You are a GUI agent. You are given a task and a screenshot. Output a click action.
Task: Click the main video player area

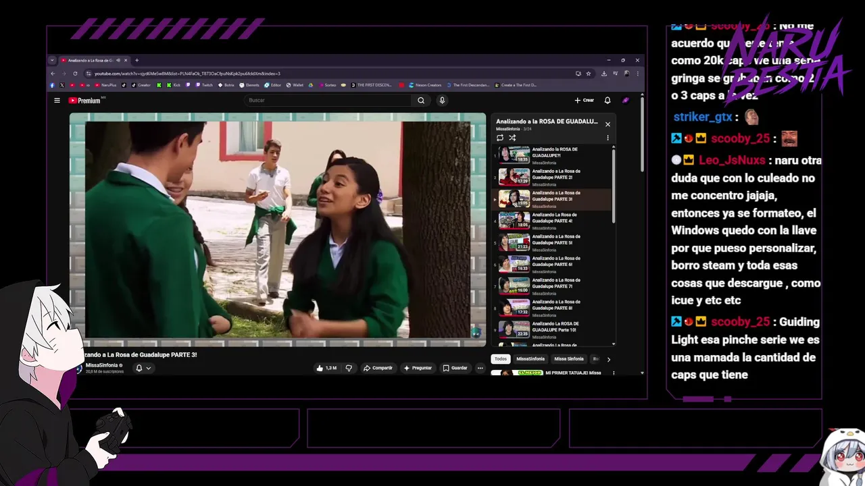[x=278, y=230]
